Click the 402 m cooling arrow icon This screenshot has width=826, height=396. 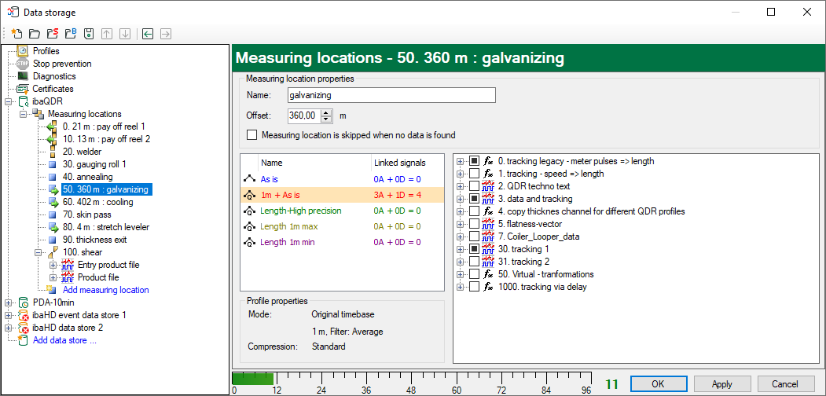(53, 202)
